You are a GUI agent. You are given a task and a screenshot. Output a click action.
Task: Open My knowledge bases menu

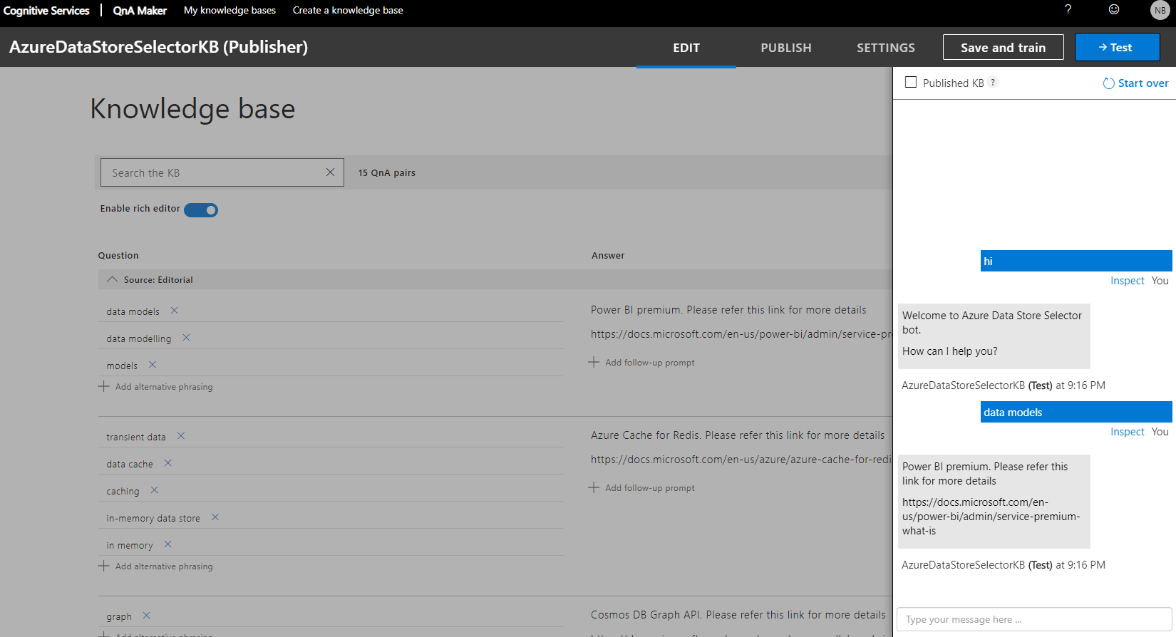click(x=229, y=10)
